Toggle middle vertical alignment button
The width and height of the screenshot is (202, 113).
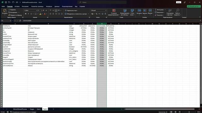click(x=53, y=10)
